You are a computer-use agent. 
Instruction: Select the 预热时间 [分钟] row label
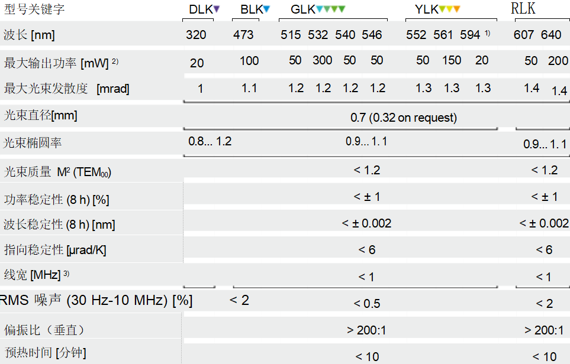point(45,353)
